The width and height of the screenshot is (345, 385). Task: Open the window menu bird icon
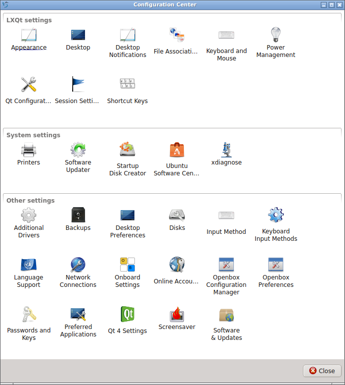point(5,4)
